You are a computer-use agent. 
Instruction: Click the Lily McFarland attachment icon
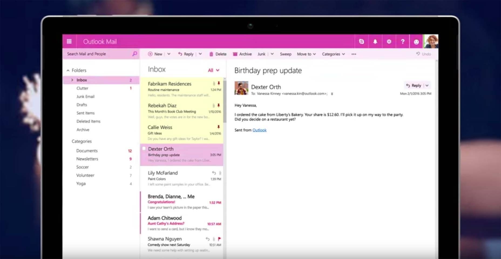tap(220, 173)
